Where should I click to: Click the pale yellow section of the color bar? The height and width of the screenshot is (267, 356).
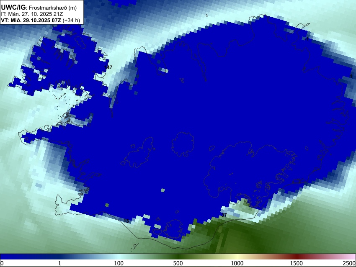tap(237, 257)
